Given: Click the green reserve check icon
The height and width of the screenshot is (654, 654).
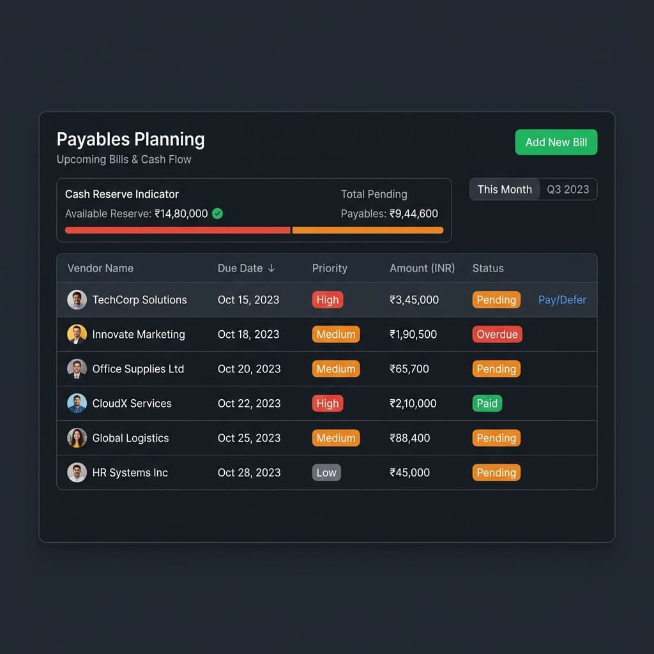Looking at the screenshot, I should click(217, 213).
